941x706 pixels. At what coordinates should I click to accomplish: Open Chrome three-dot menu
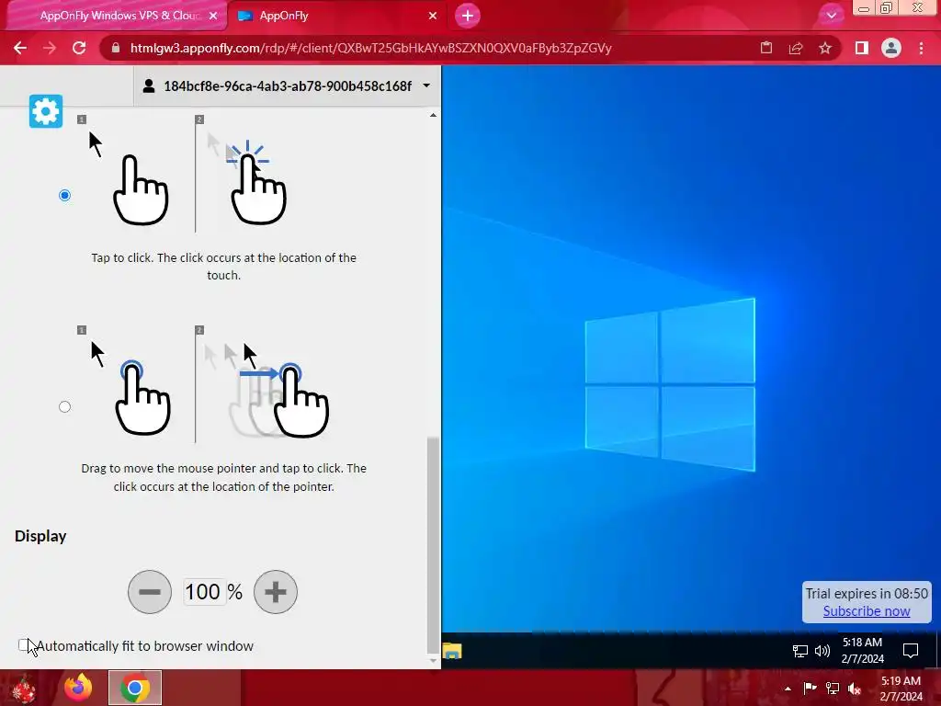pyautogui.click(x=921, y=48)
